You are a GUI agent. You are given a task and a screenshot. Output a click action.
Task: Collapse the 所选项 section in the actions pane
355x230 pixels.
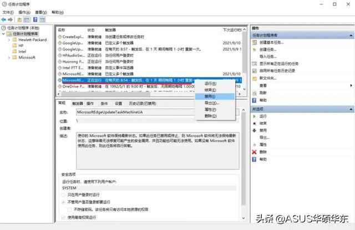point(351,109)
